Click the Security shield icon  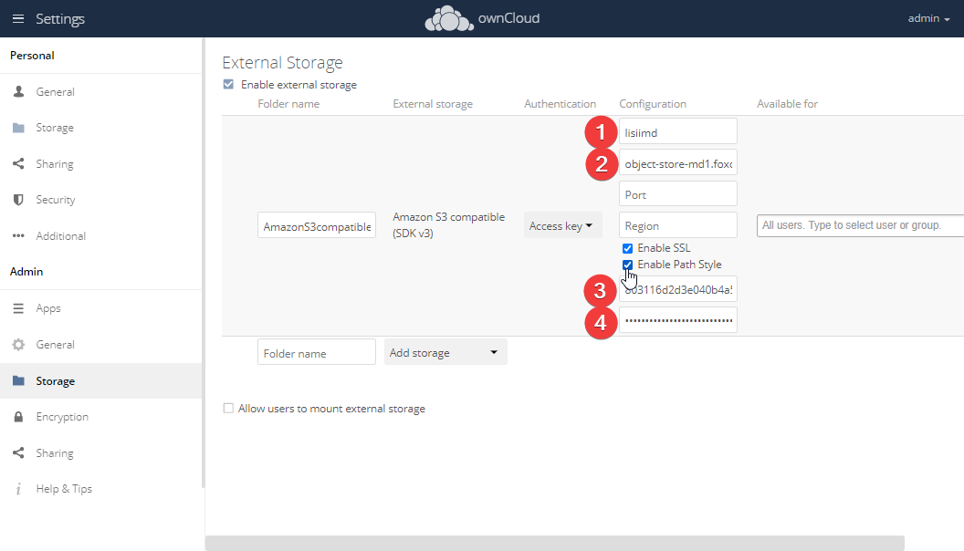point(18,200)
